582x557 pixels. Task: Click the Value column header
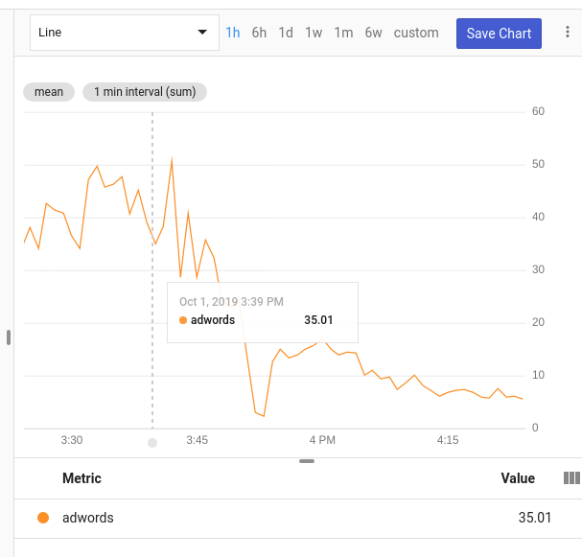[518, 478]
